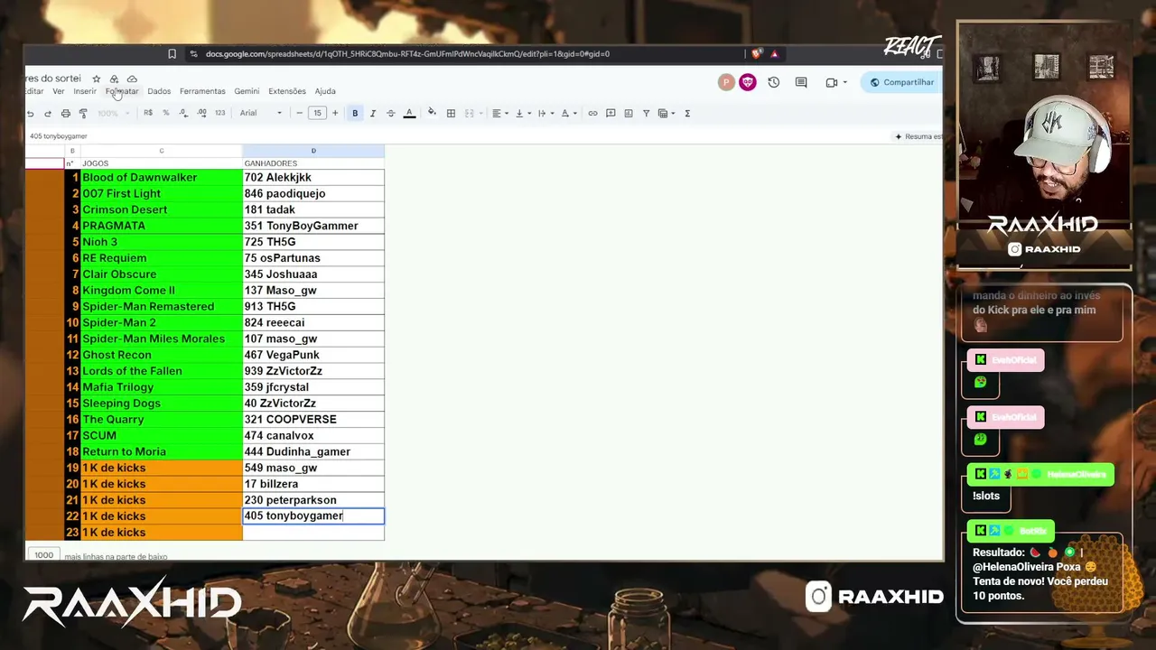Viewport: 1156px width, 650px height.
Task: Start a video call from Sheets
Action: point(832,82)
